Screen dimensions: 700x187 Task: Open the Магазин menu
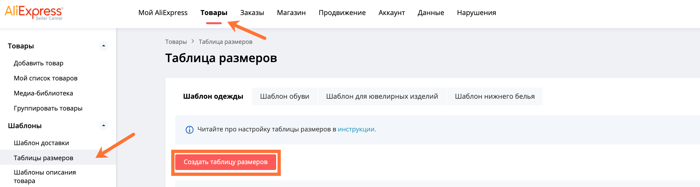click(291, 13)
